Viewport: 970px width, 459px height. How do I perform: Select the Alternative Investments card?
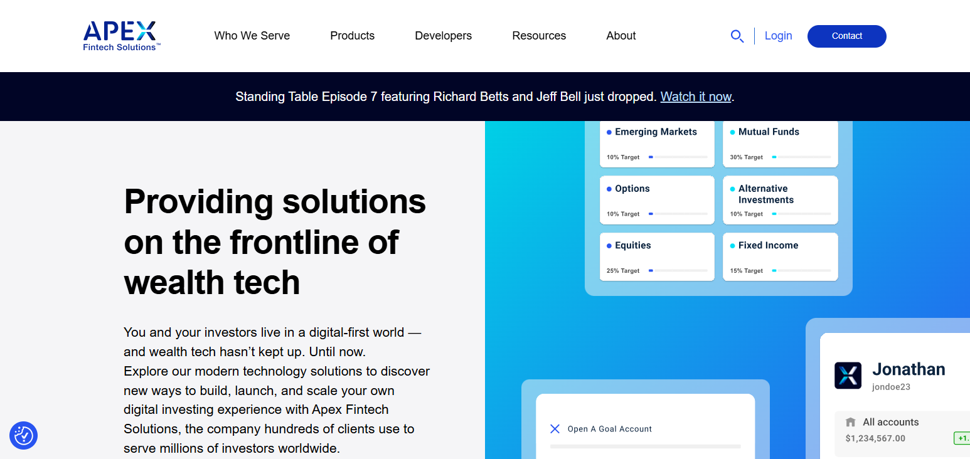pyautogui.click(x=781, y=200)
